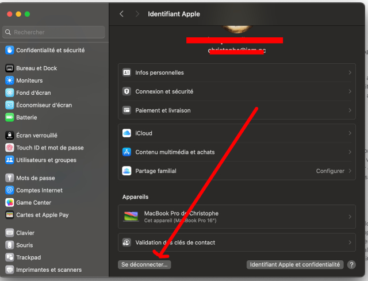Click the Identifiant Apple title text

tap(174, 14)
